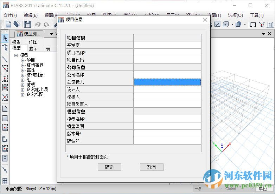The image size is (275, 194).
Task: Click the overlapping shapes display icon
Action: [x=238, y=24]
